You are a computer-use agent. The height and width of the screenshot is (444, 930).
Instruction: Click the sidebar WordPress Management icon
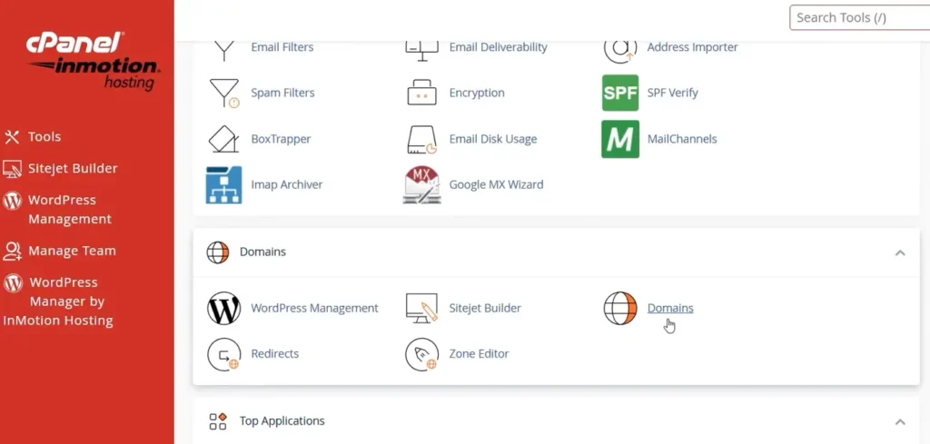12,201
